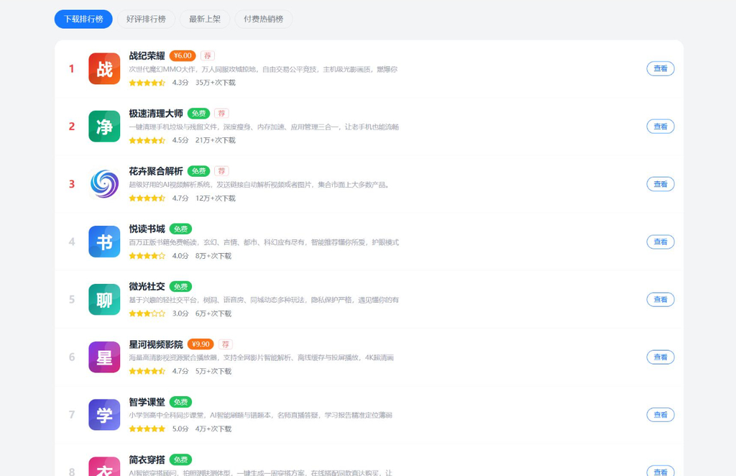Click the star rating of 悦读书城
736x476 pixels.
pos(147,256)
